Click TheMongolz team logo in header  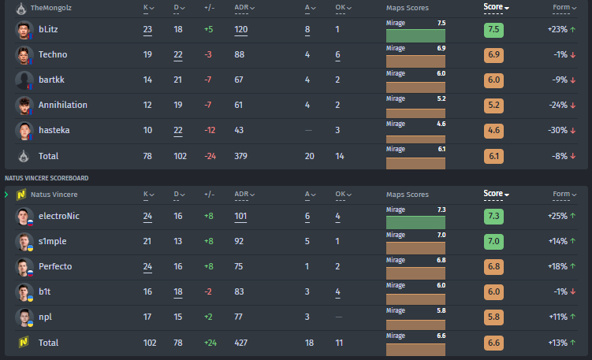click(x=21, y=7)
